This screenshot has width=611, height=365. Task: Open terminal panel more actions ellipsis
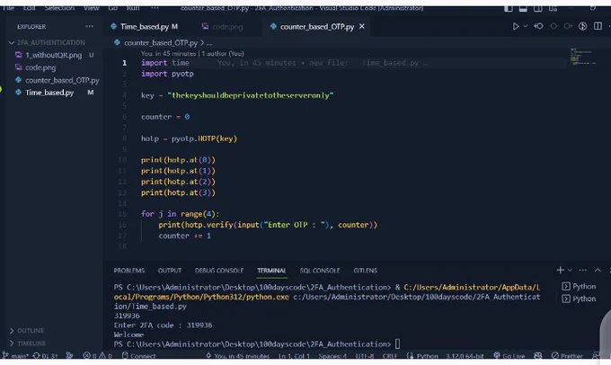(x=583, y=270)
